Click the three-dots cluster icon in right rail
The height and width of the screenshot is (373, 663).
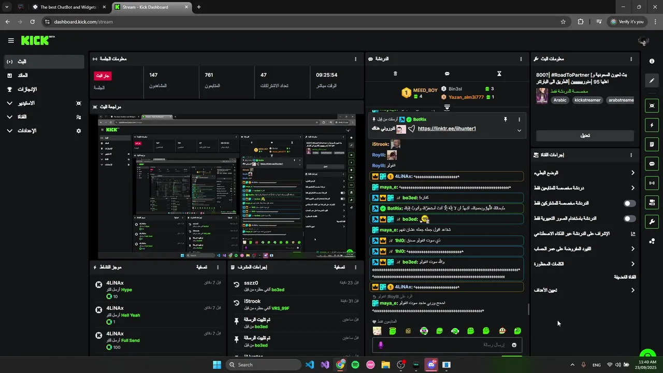tap(652, 241)
